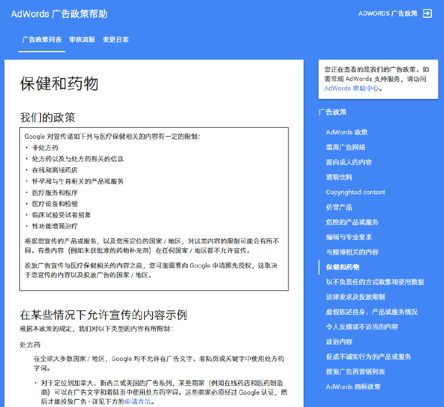This screenshot has height=407, width=444.
Task: Click the 处方药以及与处方药有关的信息 bullet
Action: tap(78, 159)
